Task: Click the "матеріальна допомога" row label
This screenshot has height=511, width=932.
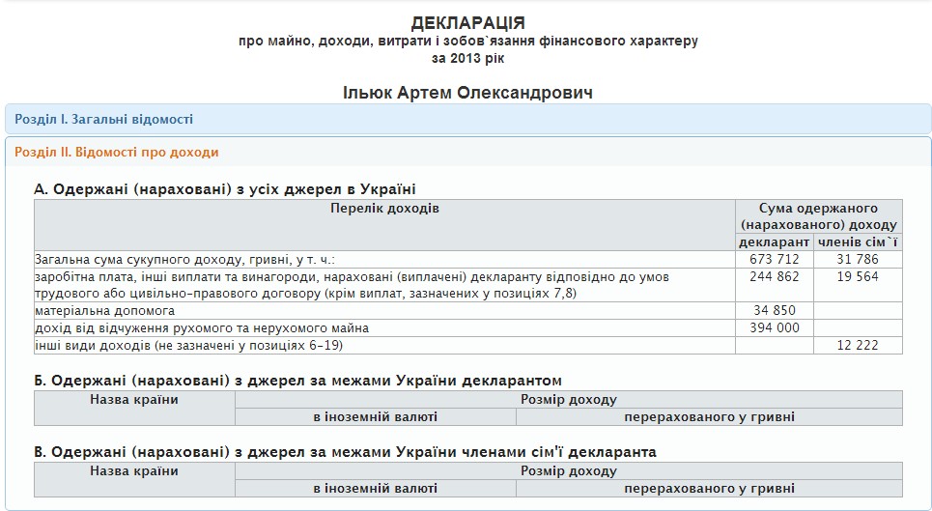Action: 104,311
